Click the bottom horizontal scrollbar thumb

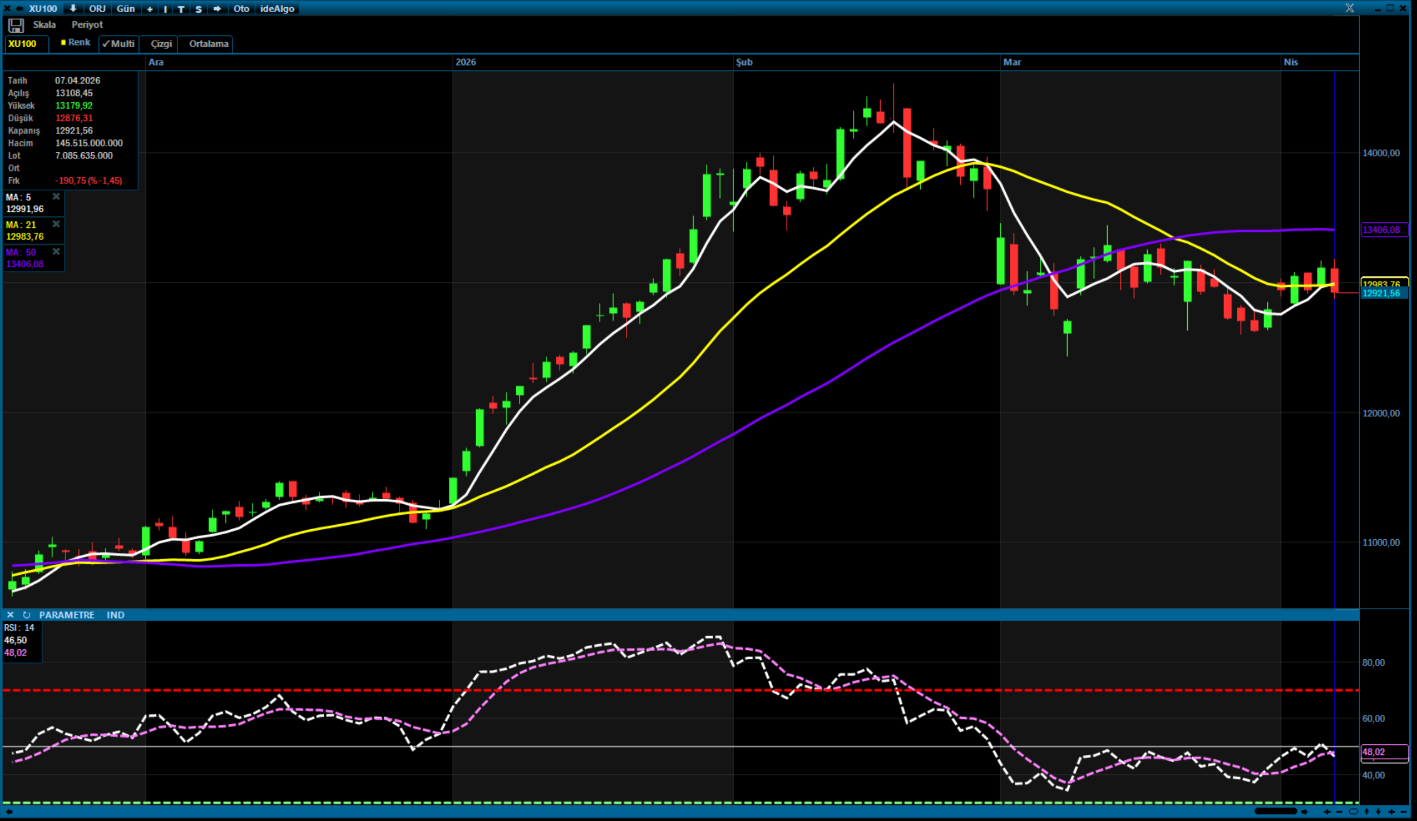pos(1275,811)
